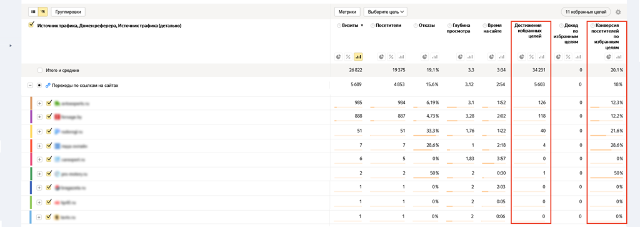
Task: Collapse the Переходы по ссылкам на сайтах group
Action: (30, 85)
